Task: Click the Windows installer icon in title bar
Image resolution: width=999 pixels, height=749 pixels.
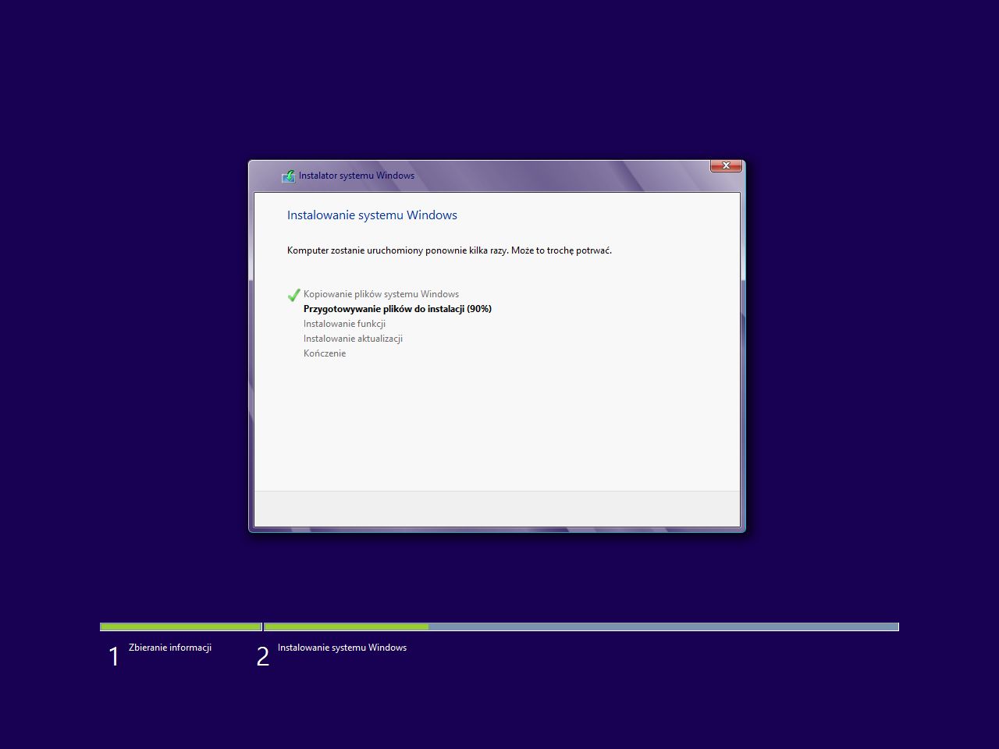Action: point(289,176)
